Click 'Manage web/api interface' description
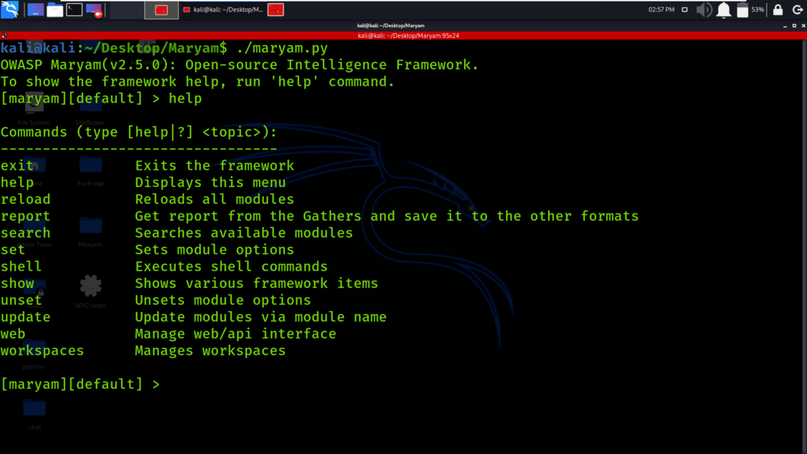Screen dimensions: 807x454 tap(235, 334)
